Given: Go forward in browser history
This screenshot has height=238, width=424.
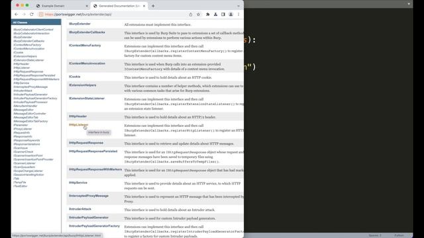Looking at the screenshot, I should click(24, 15).
